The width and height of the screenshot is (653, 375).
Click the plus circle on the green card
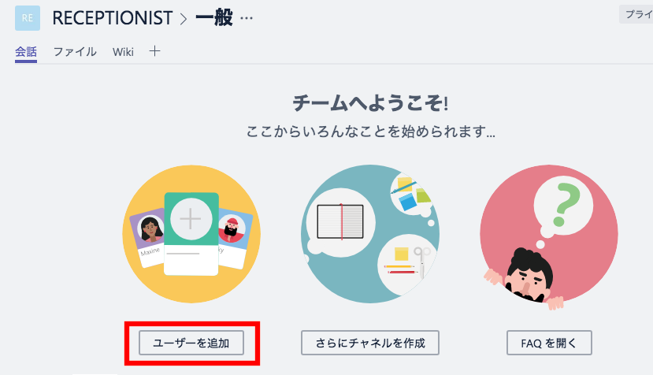190,218
